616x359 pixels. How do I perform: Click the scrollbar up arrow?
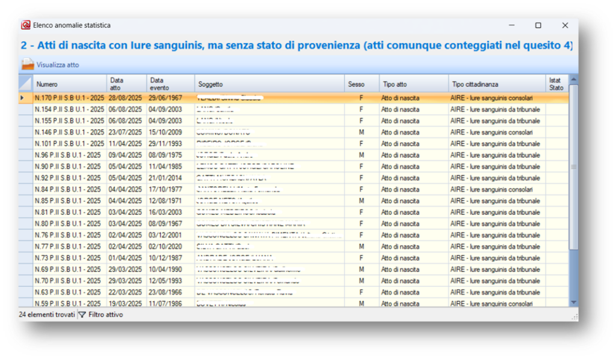pos(573,79)
